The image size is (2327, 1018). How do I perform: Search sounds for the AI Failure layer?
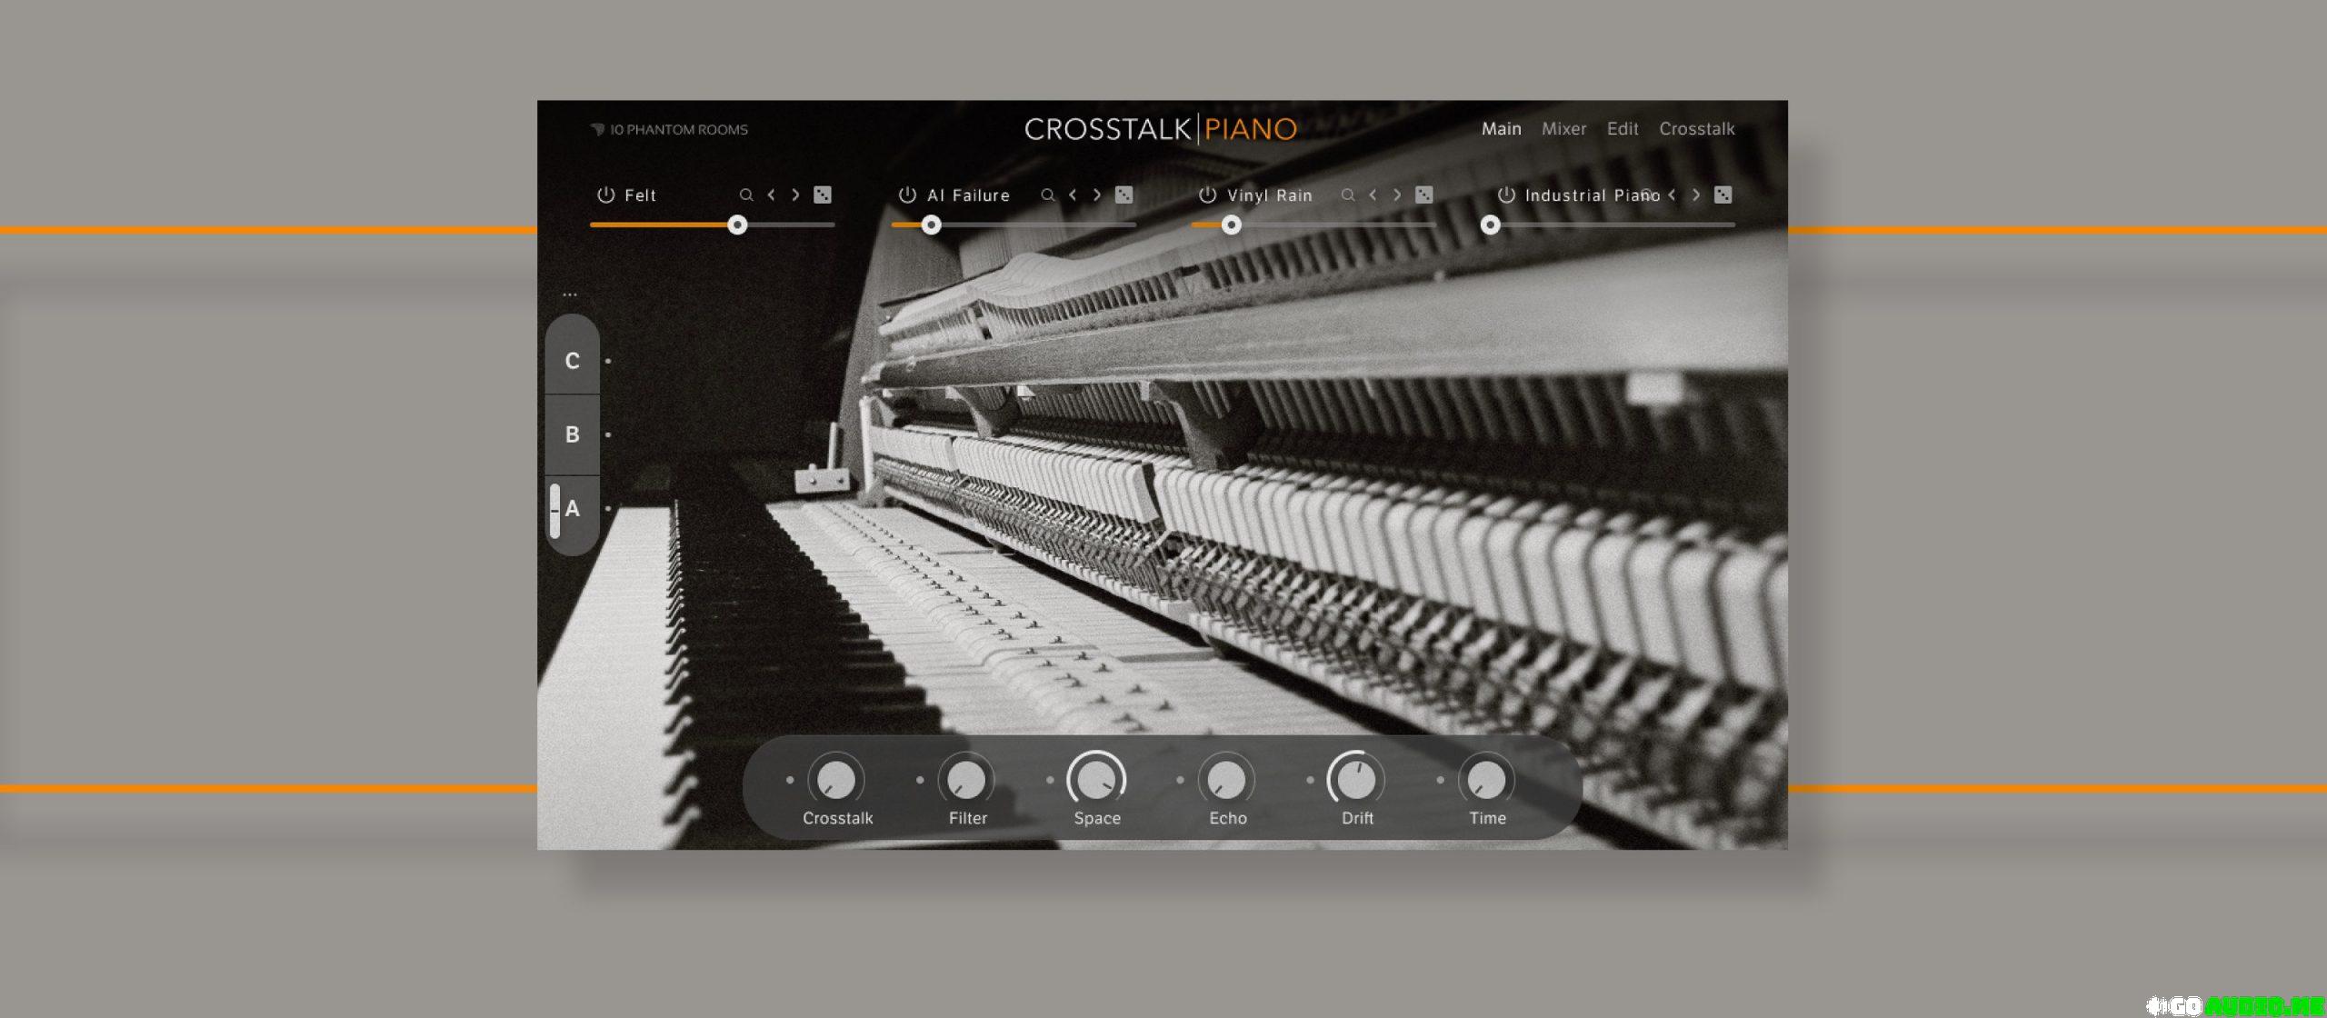coord(1048,195)
